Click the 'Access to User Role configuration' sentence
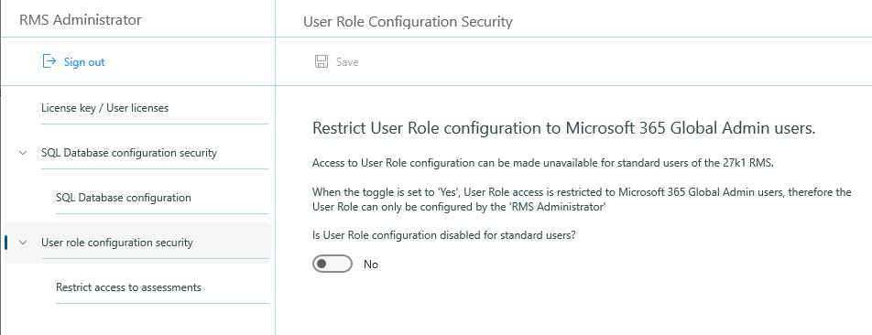 click(x=542, y=164)
